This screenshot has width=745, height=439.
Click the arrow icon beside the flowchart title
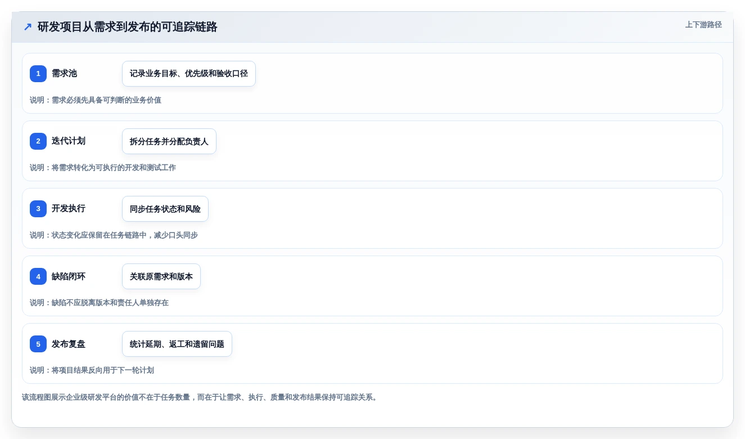click(28, 27)
